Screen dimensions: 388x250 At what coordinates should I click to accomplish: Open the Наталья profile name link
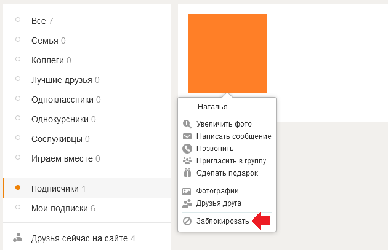click(212, 107)
